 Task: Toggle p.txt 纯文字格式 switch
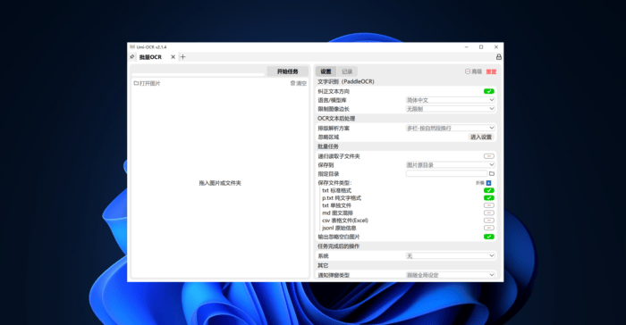488,198
